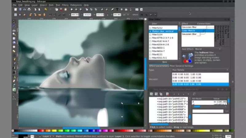This screenshot has height=138, width=246.
Task: Click the New filter button
Action: (165, 62)
